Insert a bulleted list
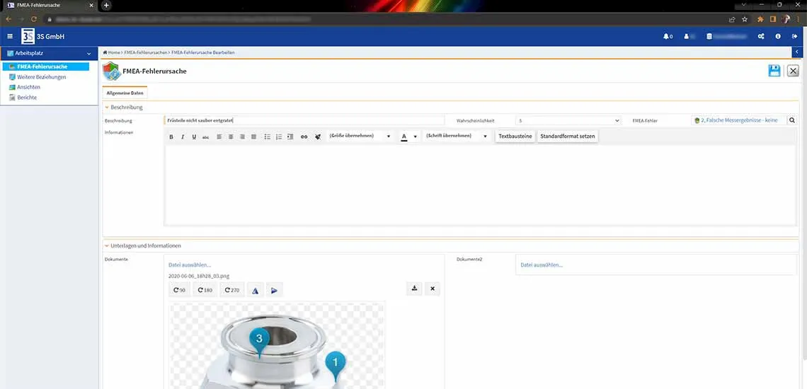 coord(267,137)
